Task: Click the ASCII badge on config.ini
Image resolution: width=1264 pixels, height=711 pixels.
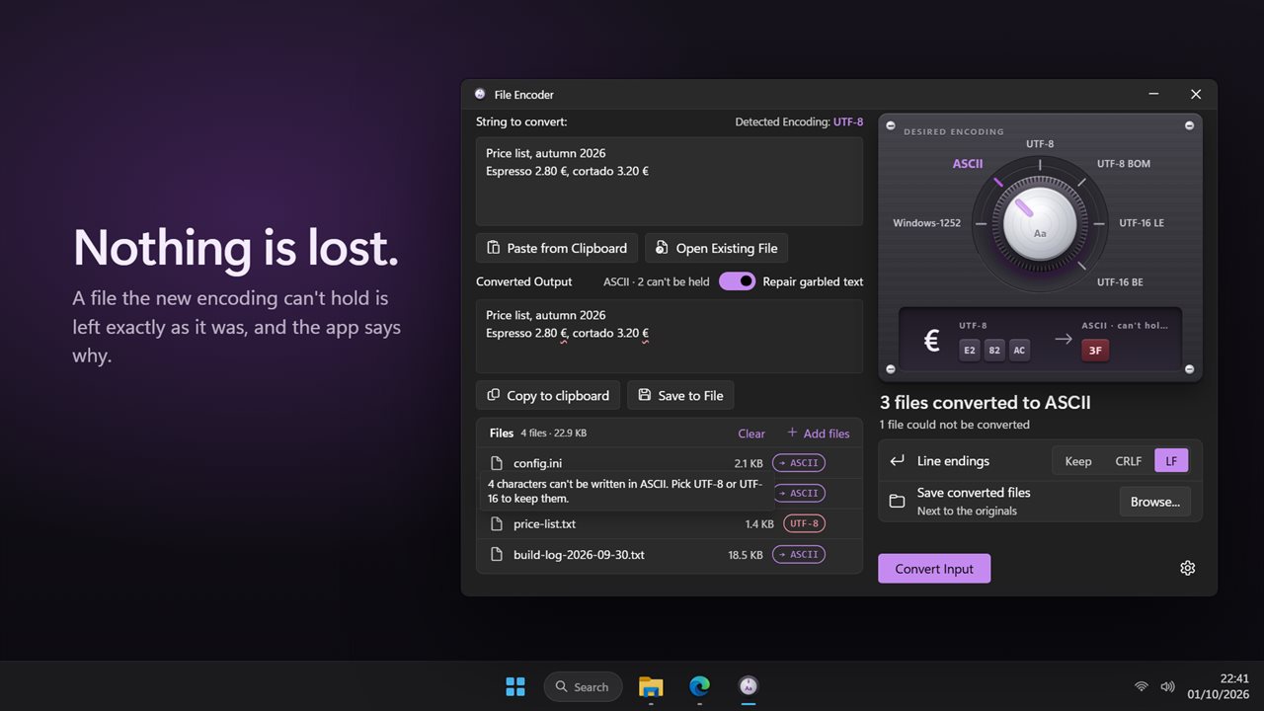Action: click(x=798, y=463)
